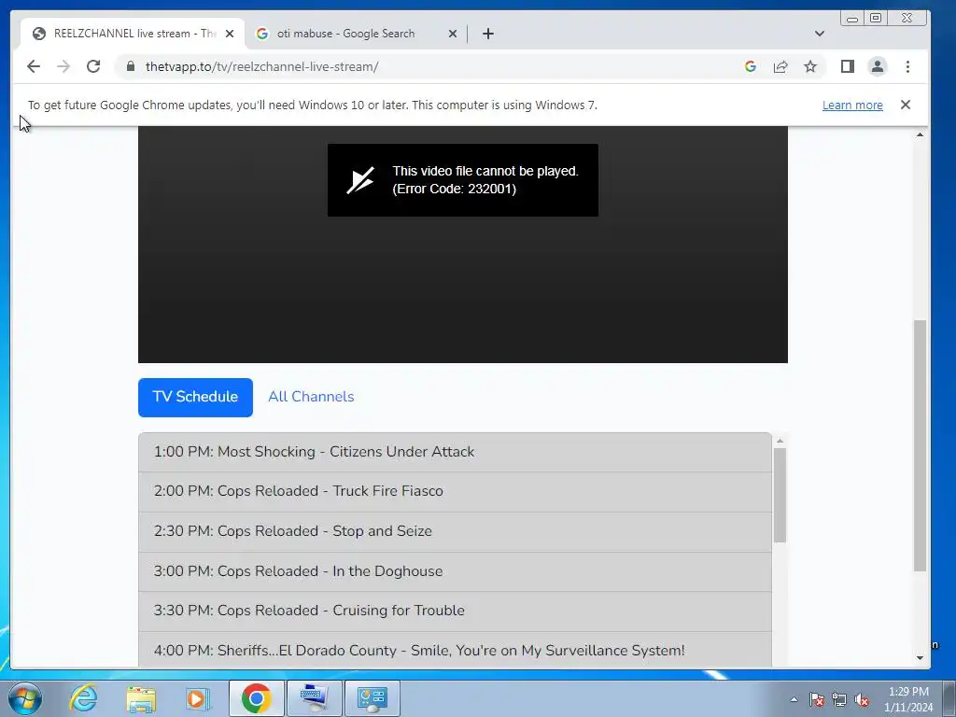Open the clock showing 1:29 PM
This screenshot has height=717, width=956.
pyautogui.click(x=908, y=698)
